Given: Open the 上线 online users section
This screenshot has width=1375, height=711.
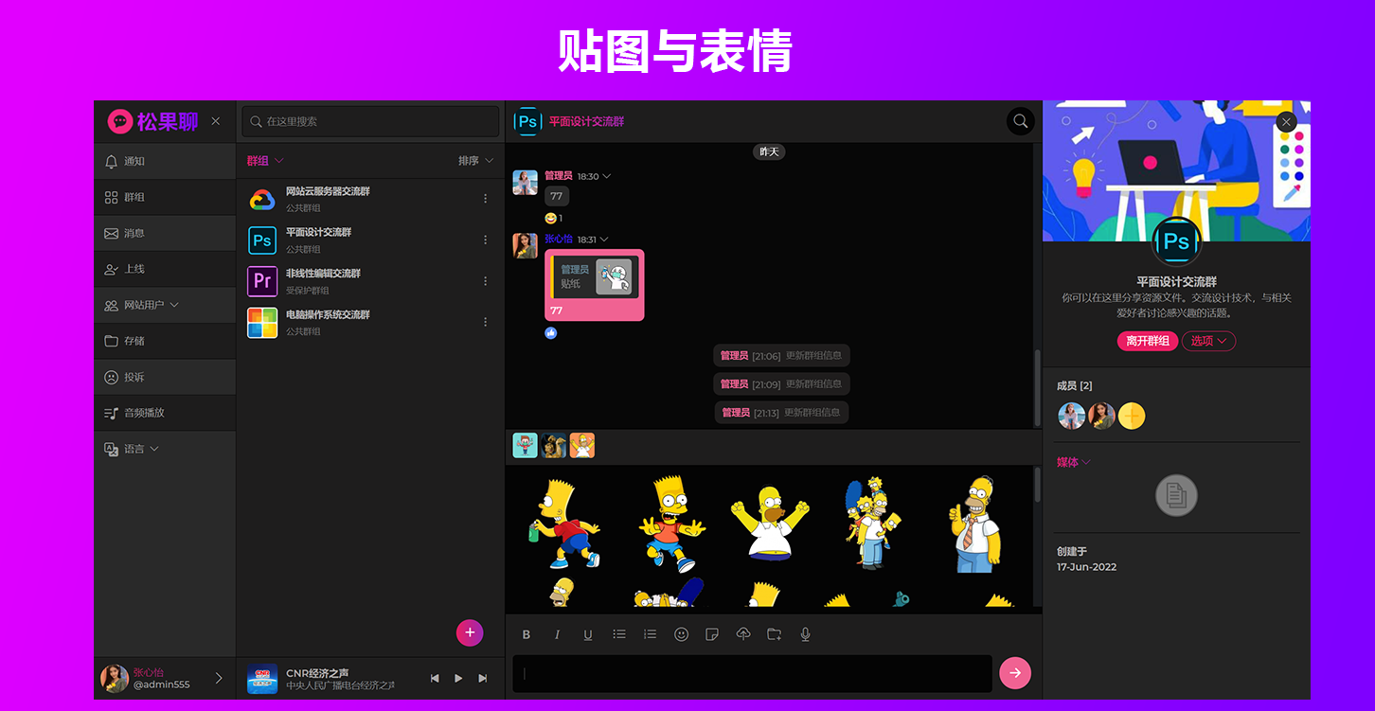Looking at the screenshot, I should pyautogui.click(x=165, y=269).
